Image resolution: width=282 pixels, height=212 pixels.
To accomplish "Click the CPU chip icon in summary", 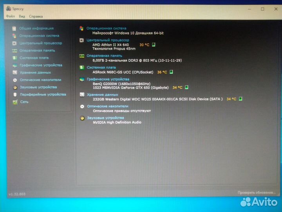I will (81, 40).
